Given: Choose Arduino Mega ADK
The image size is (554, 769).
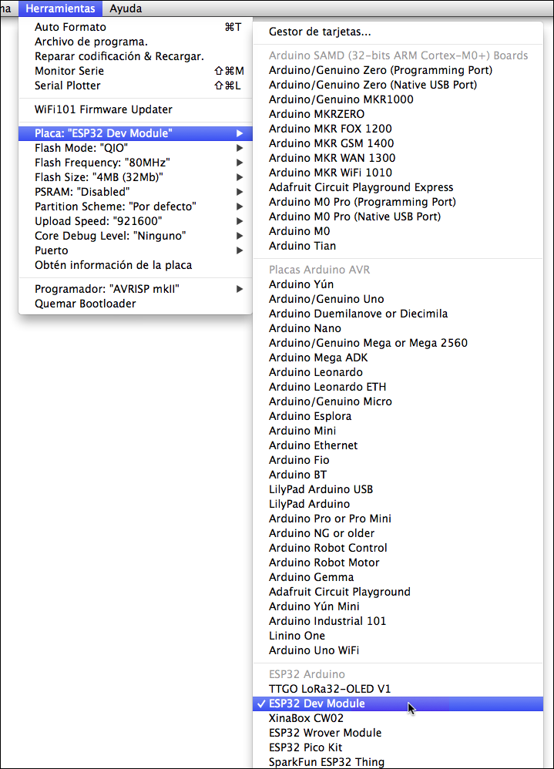Looking at the screenshot, I should 398,358.
